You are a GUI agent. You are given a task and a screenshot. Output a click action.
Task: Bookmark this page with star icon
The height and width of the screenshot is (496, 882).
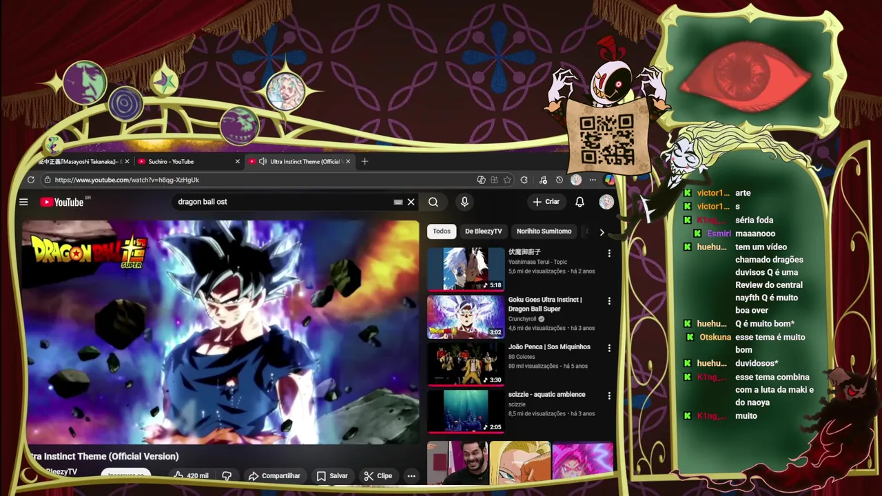point(507,180)
